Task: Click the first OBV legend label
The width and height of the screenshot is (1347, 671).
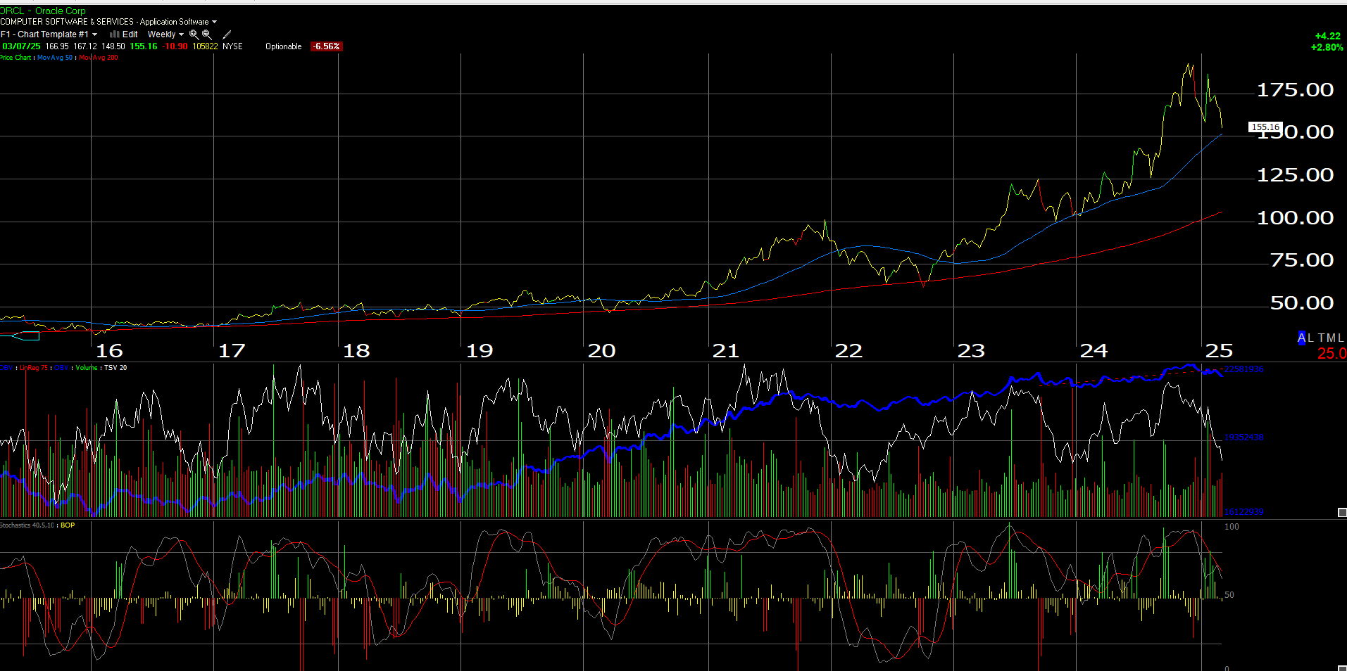Action: tap(6, 368)
